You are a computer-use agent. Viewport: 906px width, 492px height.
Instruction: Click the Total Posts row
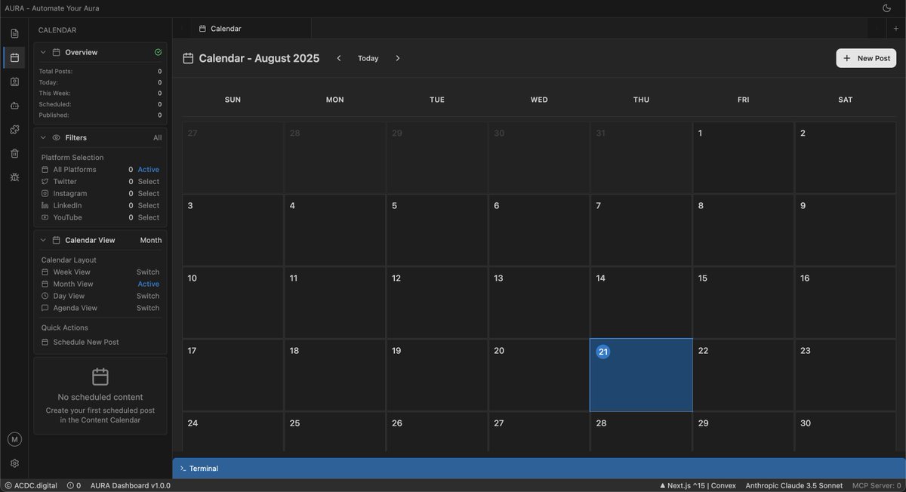100,71
